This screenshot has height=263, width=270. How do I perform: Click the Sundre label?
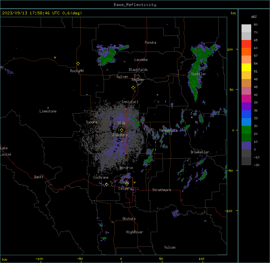click(91, 122)
